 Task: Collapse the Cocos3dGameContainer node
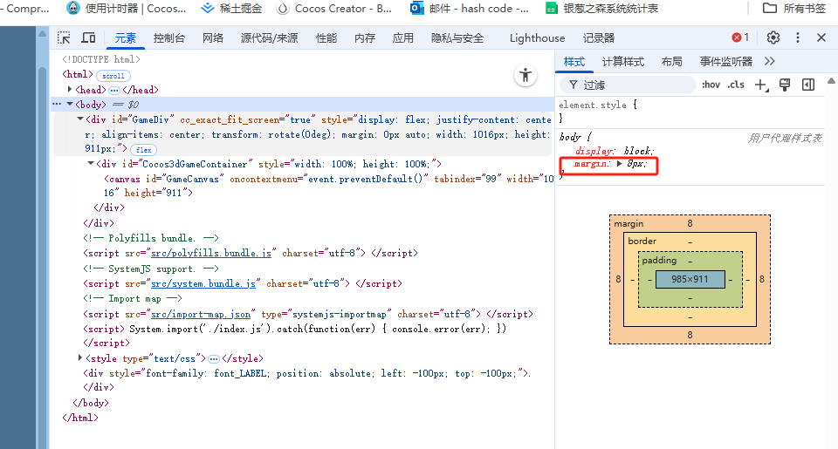click(91, 163)
